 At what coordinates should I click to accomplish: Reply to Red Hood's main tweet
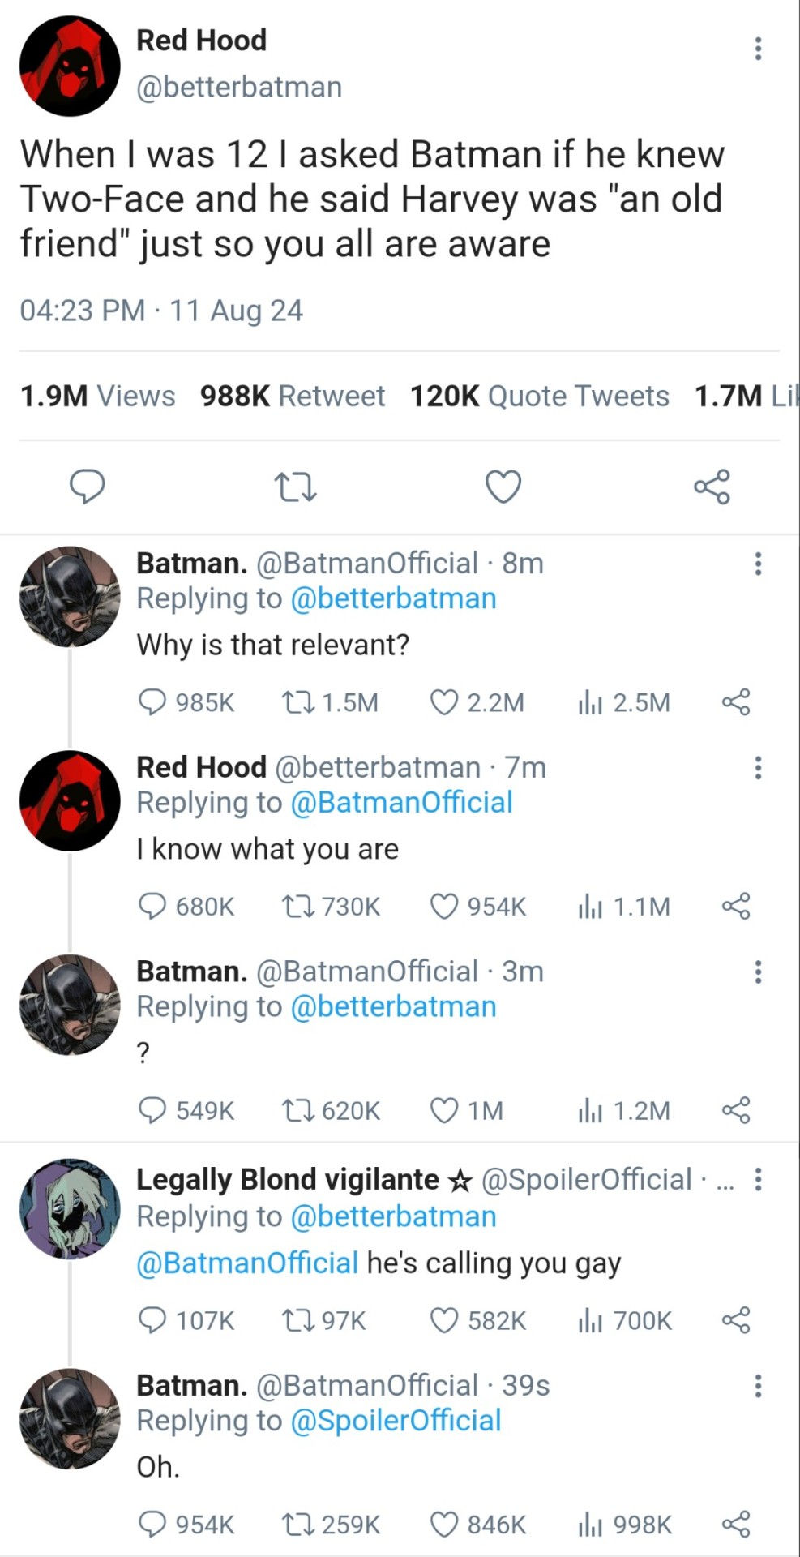tap(88, 487)
